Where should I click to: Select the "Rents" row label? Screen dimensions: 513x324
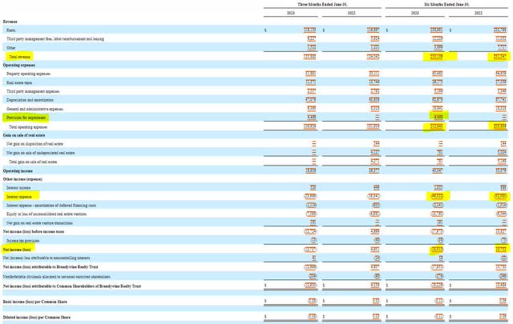[x=10, y=30]
